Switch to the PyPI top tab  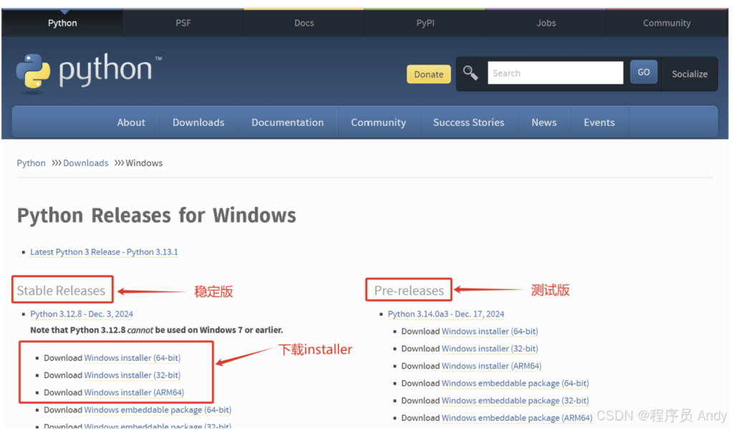click(x=425, y=23)
